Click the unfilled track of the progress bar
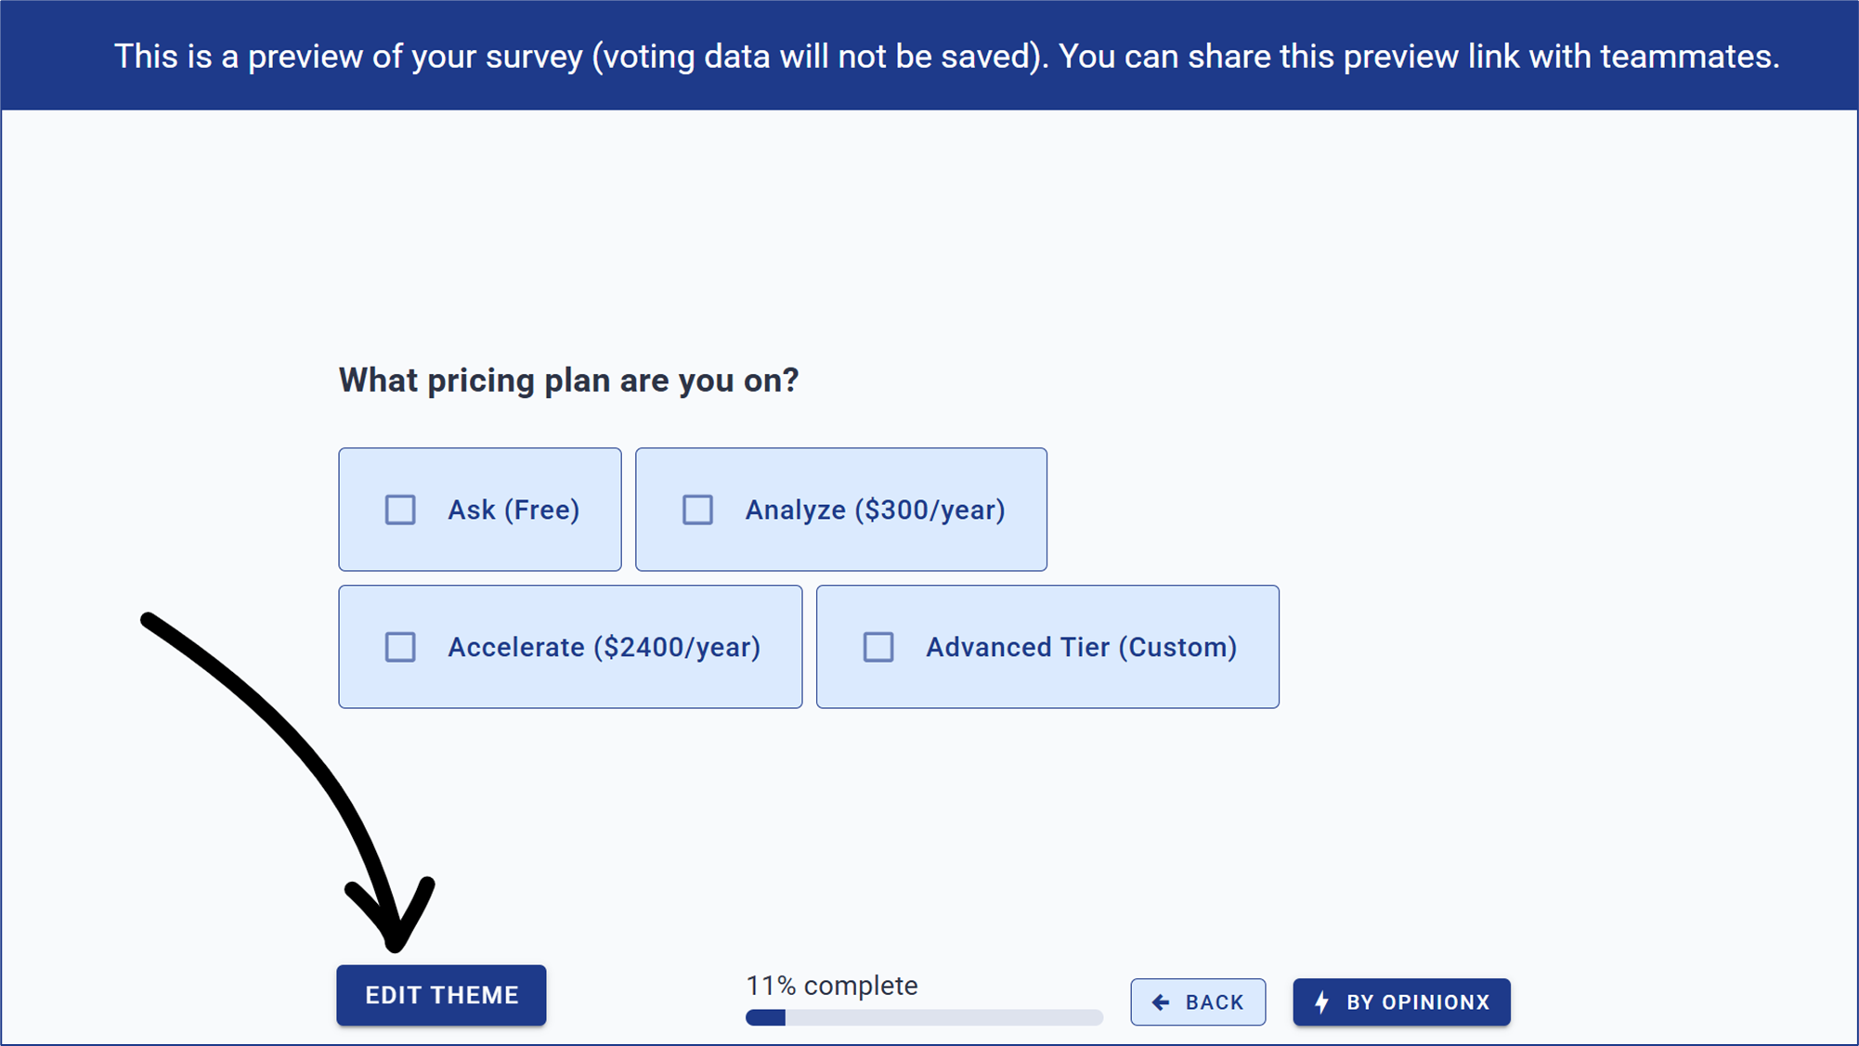The height and width of the screenshot is (1046, 1859). [x=943, y=1017]
